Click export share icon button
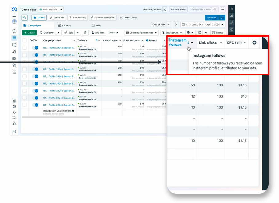 coord(200,33)
